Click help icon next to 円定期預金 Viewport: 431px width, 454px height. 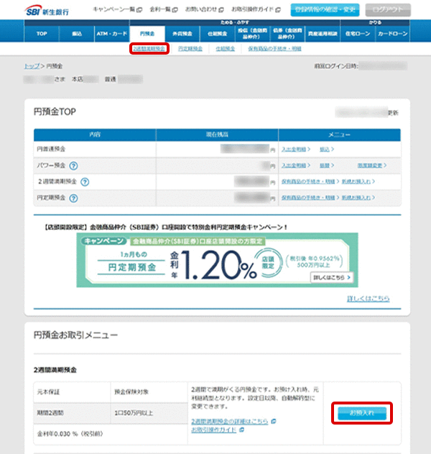[74, 198]
